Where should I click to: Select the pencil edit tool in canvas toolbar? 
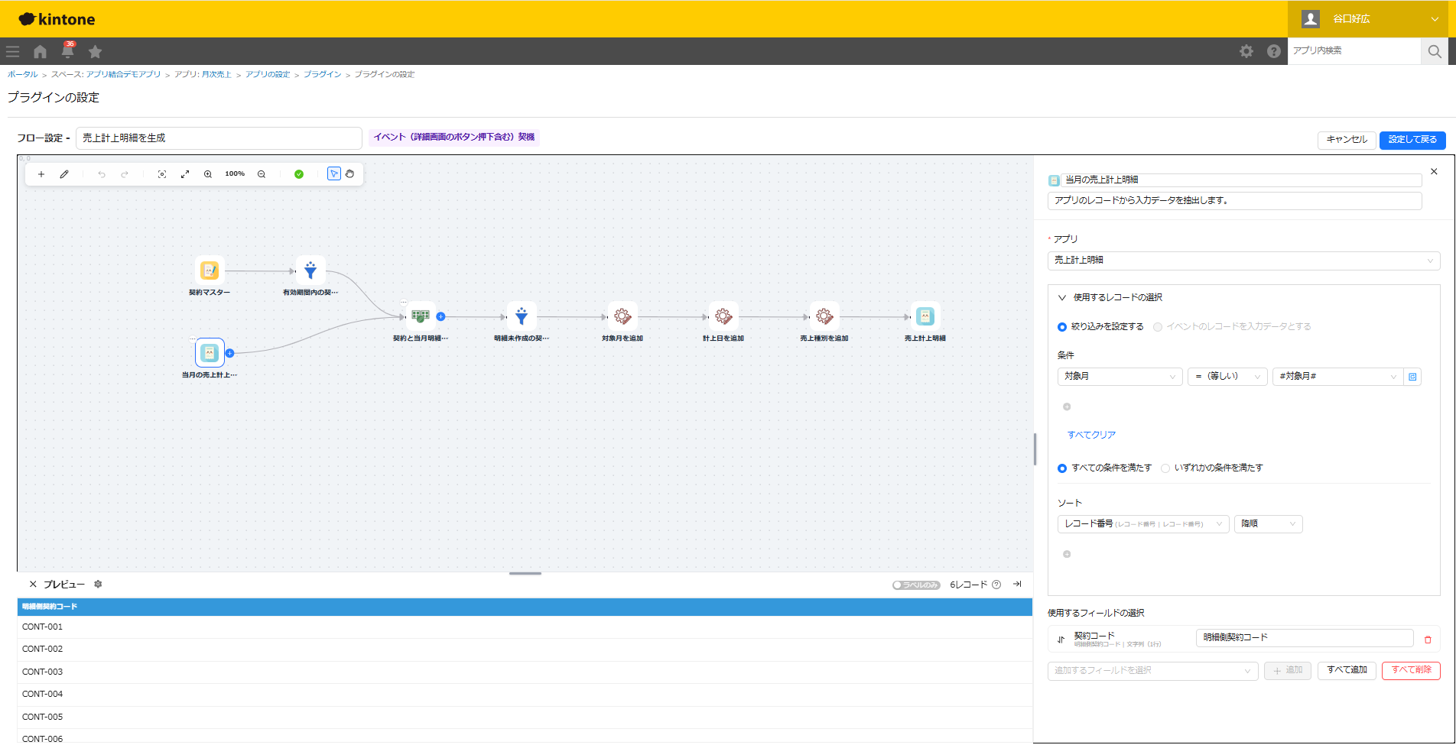(x=64, y=174)
